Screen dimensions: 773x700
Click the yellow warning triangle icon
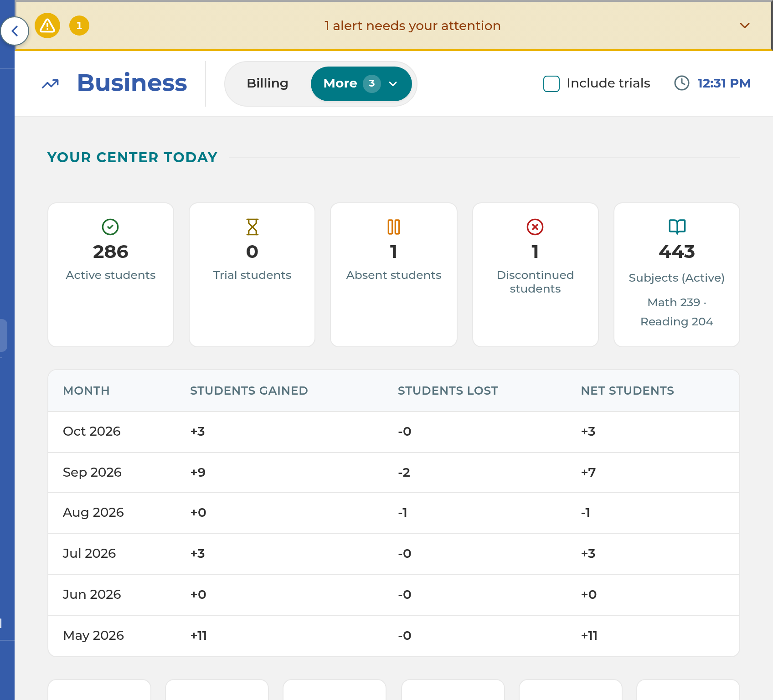[47, 26]
